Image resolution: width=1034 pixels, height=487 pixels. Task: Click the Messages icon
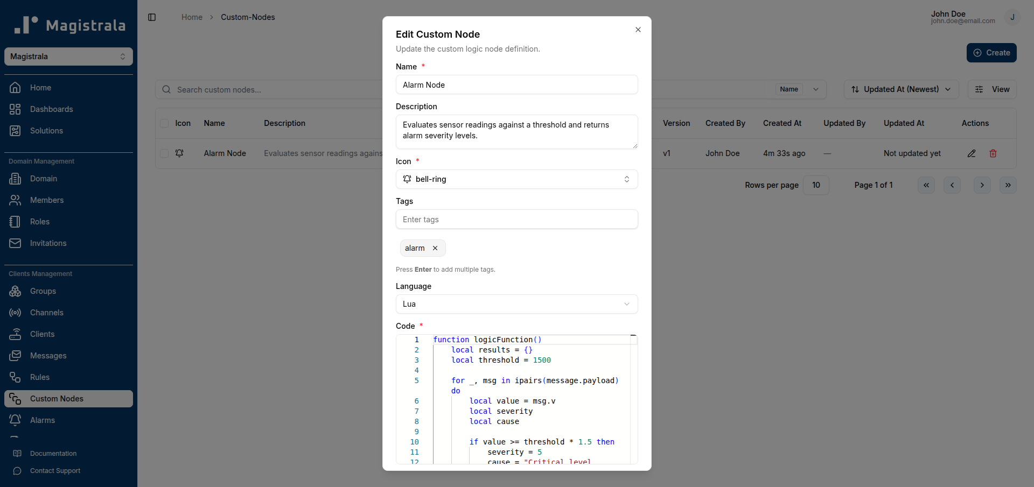tap(15, 356)
